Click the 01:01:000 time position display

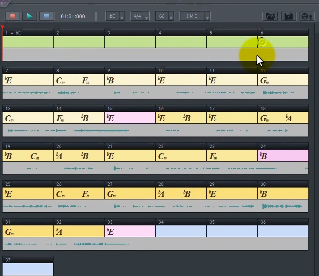pyautogui.click(x=73, y=17)
